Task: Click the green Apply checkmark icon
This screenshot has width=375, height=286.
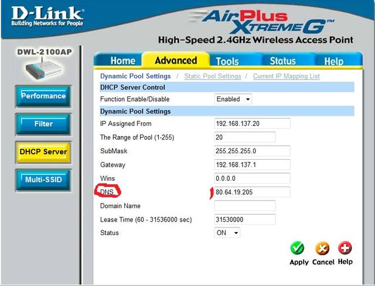Action: coord(297,249)
